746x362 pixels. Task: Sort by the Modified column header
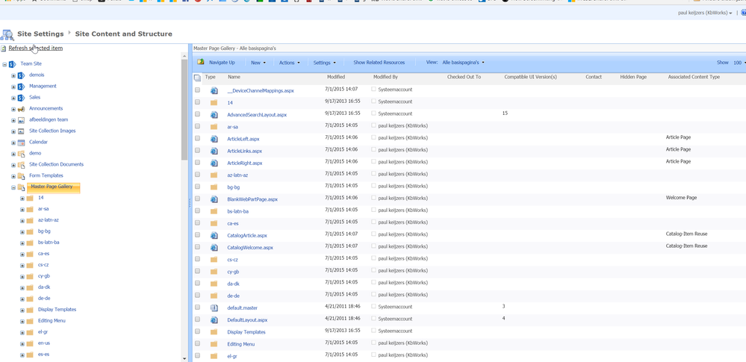click(x=336, y=77)
